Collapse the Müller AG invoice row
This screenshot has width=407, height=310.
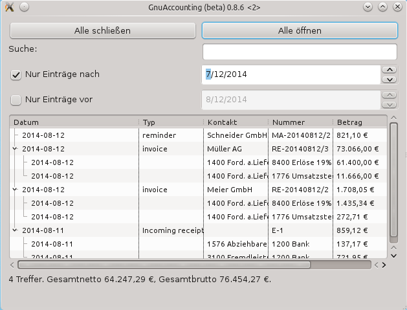[x=15, y=149]
